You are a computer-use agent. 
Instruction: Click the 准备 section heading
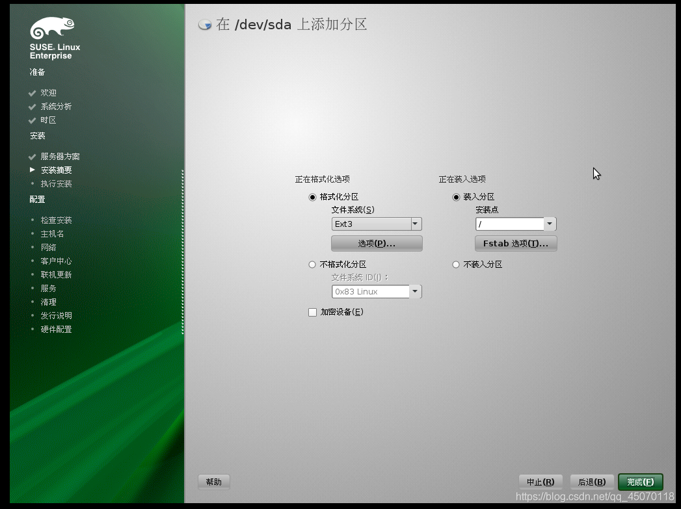[37, 72]
